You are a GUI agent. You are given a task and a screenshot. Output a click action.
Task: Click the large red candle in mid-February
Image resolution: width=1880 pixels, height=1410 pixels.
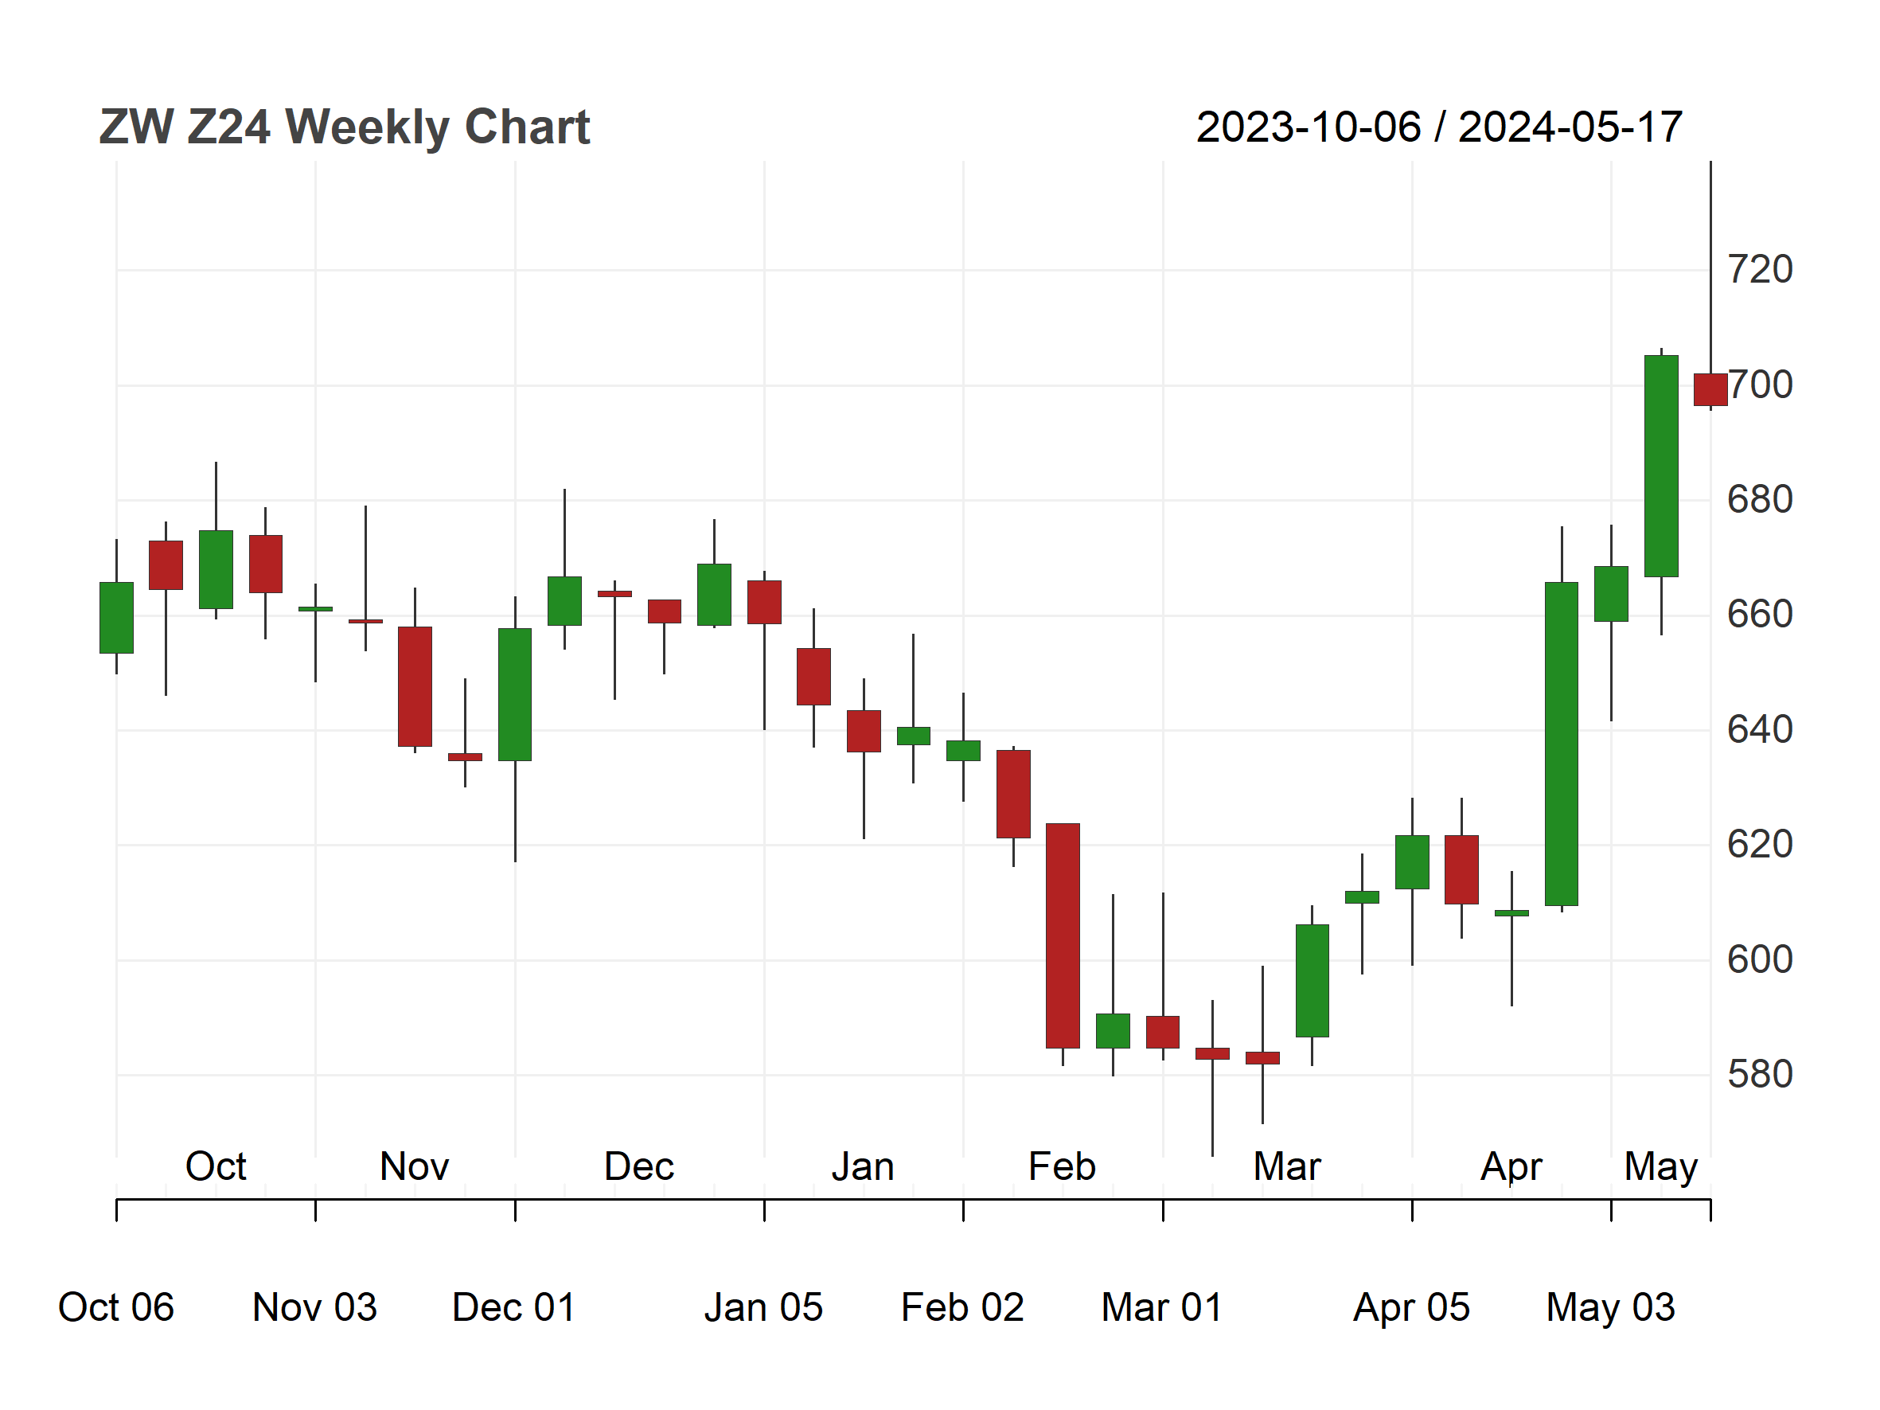click(x=1063, y=935)
